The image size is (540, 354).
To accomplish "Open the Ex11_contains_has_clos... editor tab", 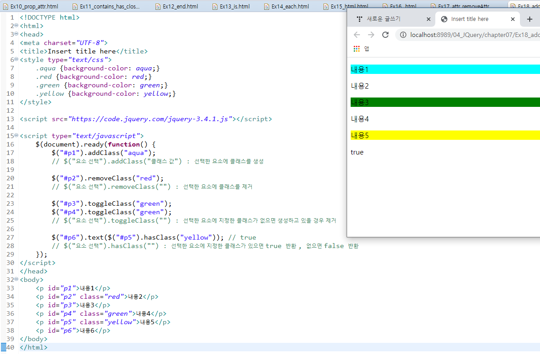I will pos(106,6).
